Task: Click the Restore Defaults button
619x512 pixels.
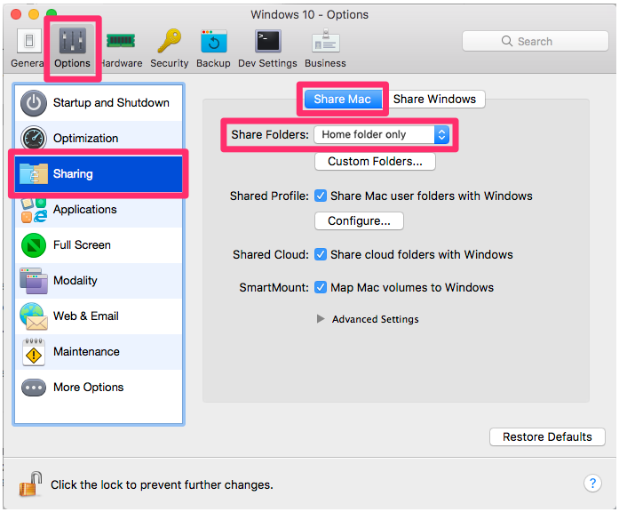Action: (547, 436)
